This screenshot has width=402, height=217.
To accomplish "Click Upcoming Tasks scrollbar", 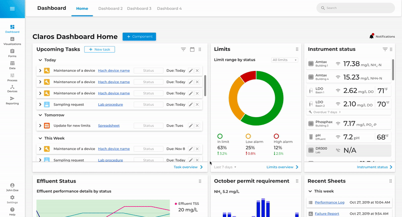I will (205, 86).
